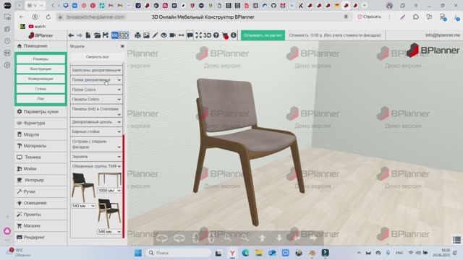Image resolution: width=463 pixels, height=260 pixels.
Task: Collapse Обеденные группы ТМФ category
Action: point(96,166)
